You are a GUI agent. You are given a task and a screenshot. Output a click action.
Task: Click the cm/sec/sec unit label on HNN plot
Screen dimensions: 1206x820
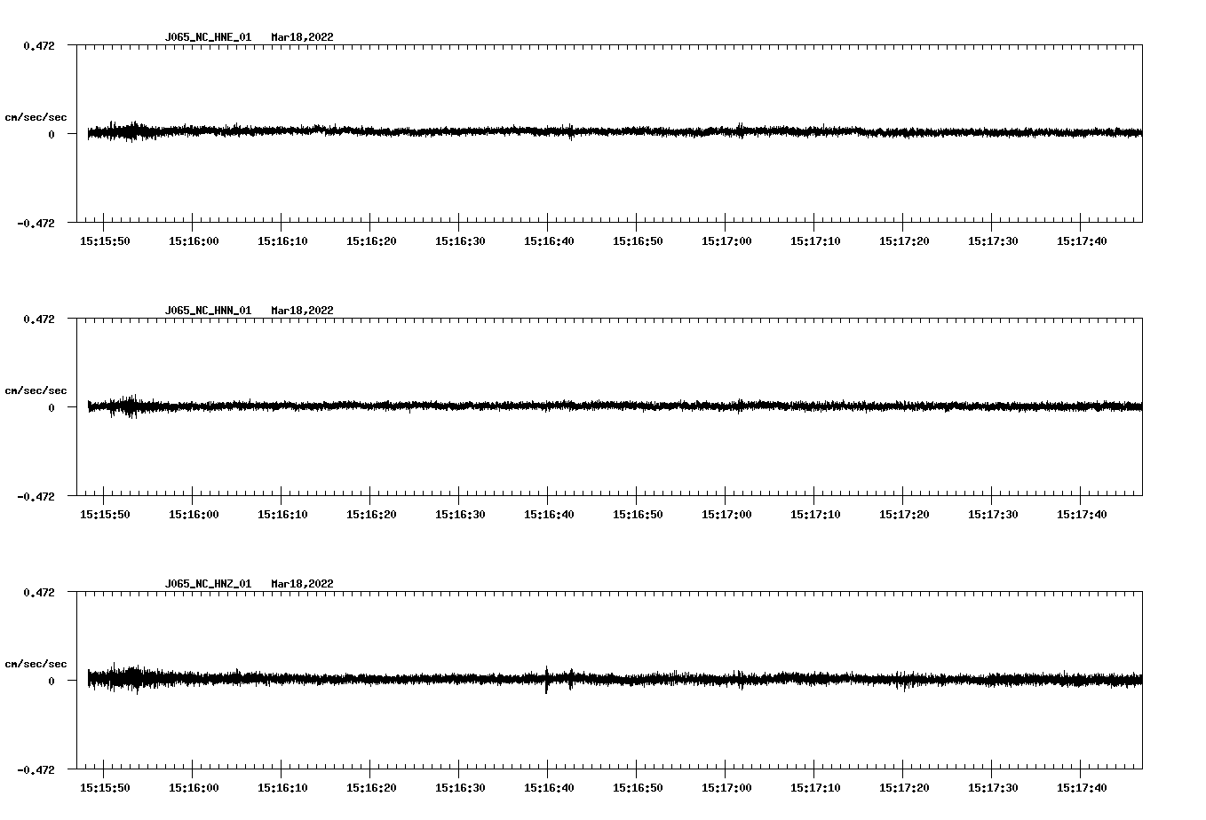click(36, 390)
